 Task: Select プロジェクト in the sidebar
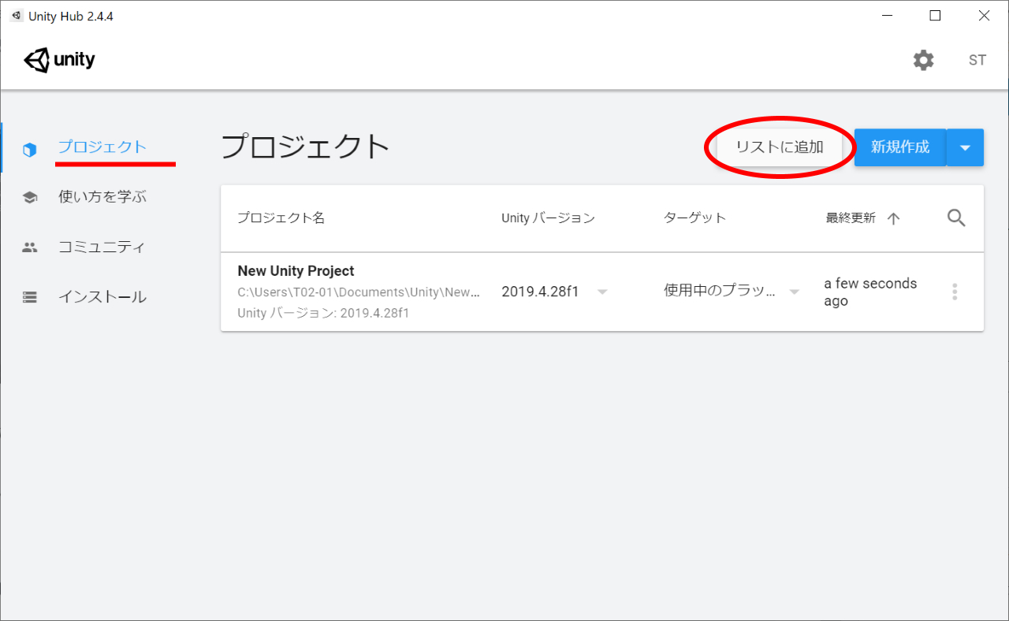tap(102, 147)
